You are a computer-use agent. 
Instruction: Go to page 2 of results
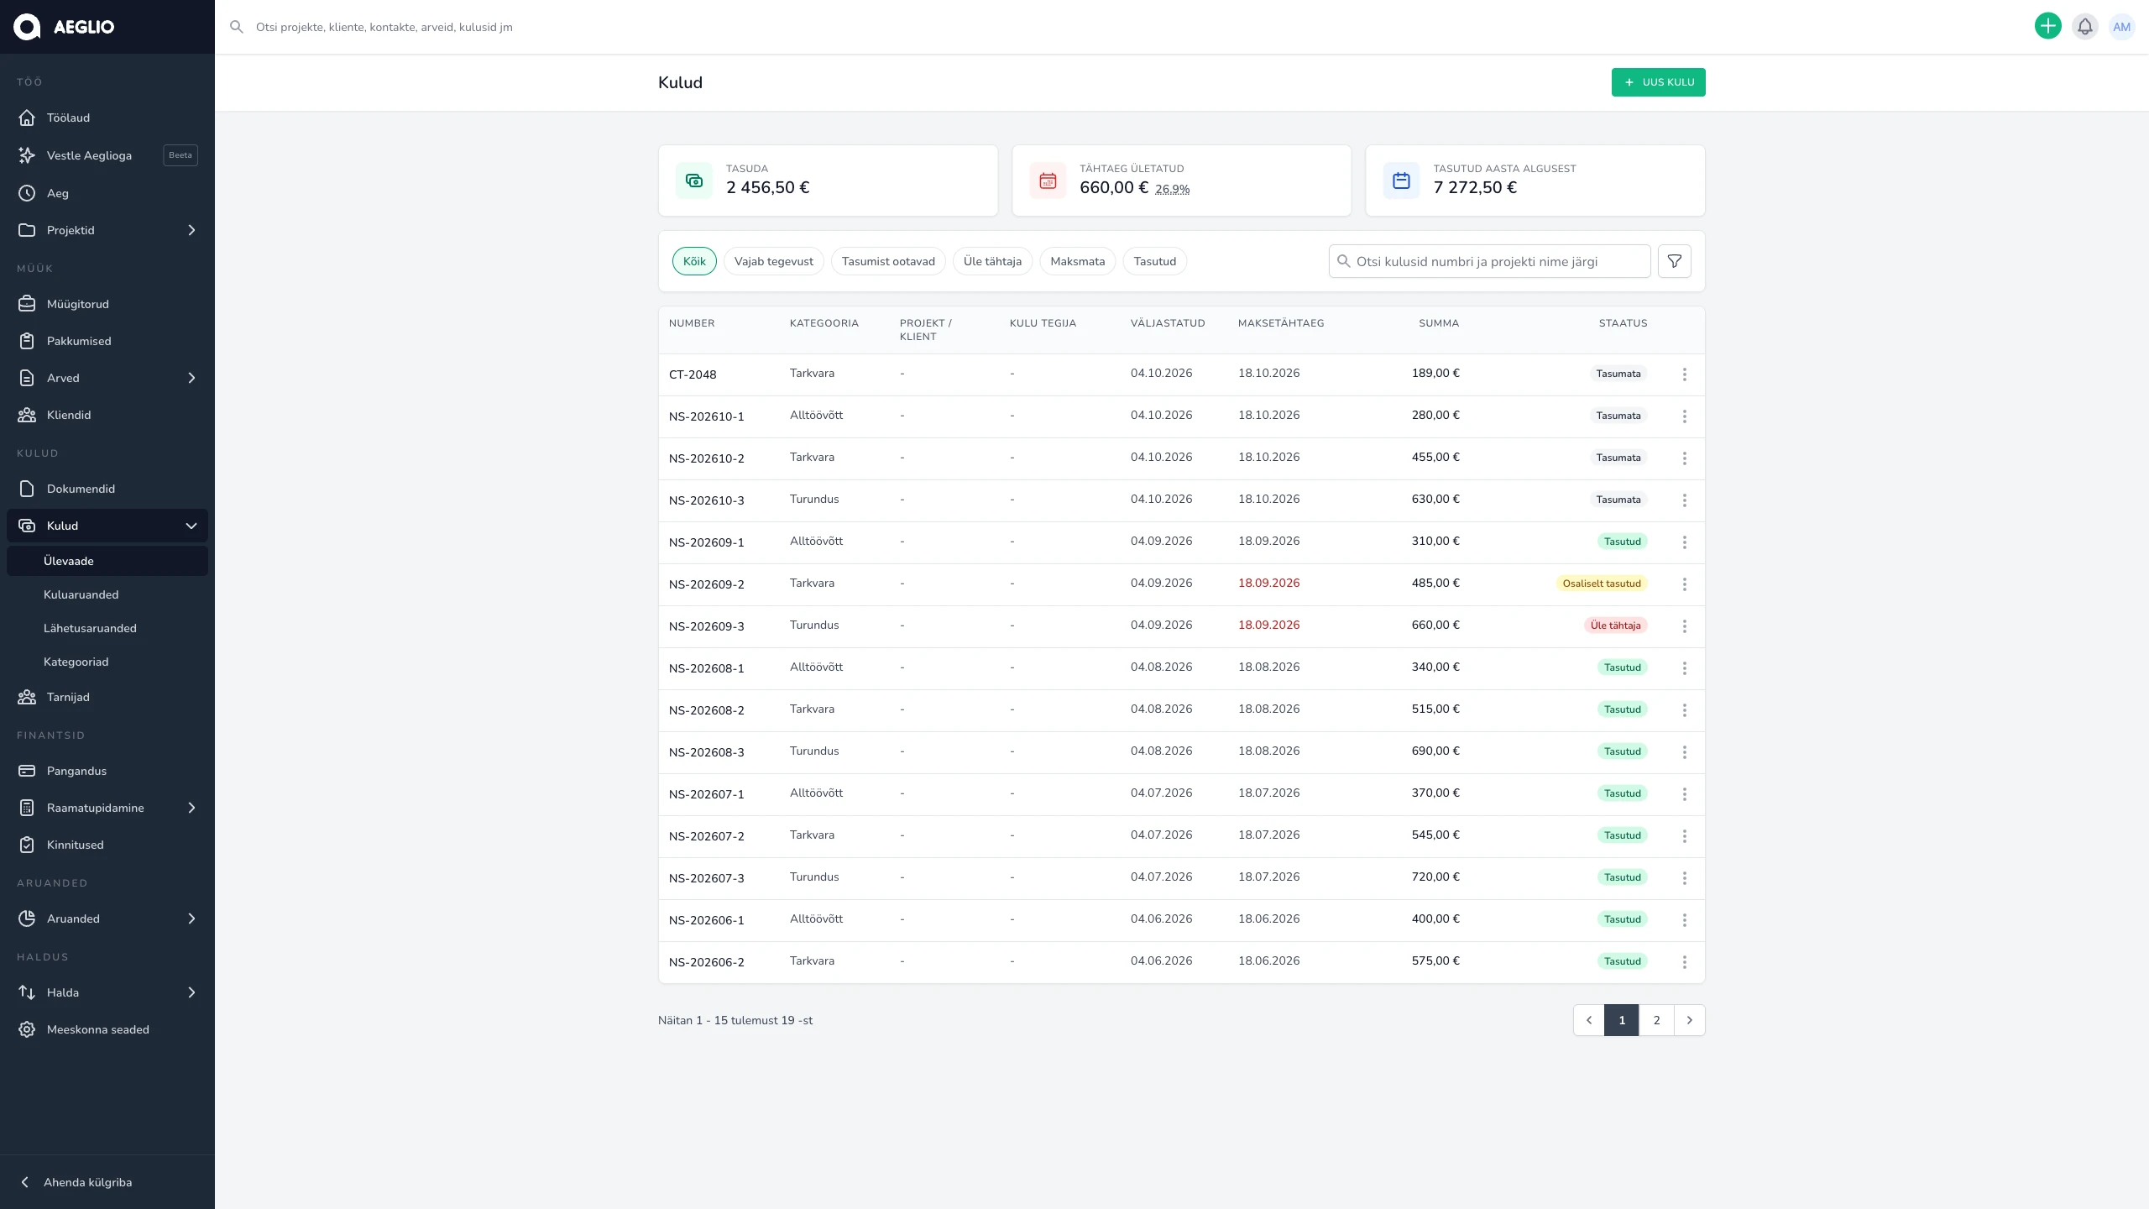coord(1656,1020)
